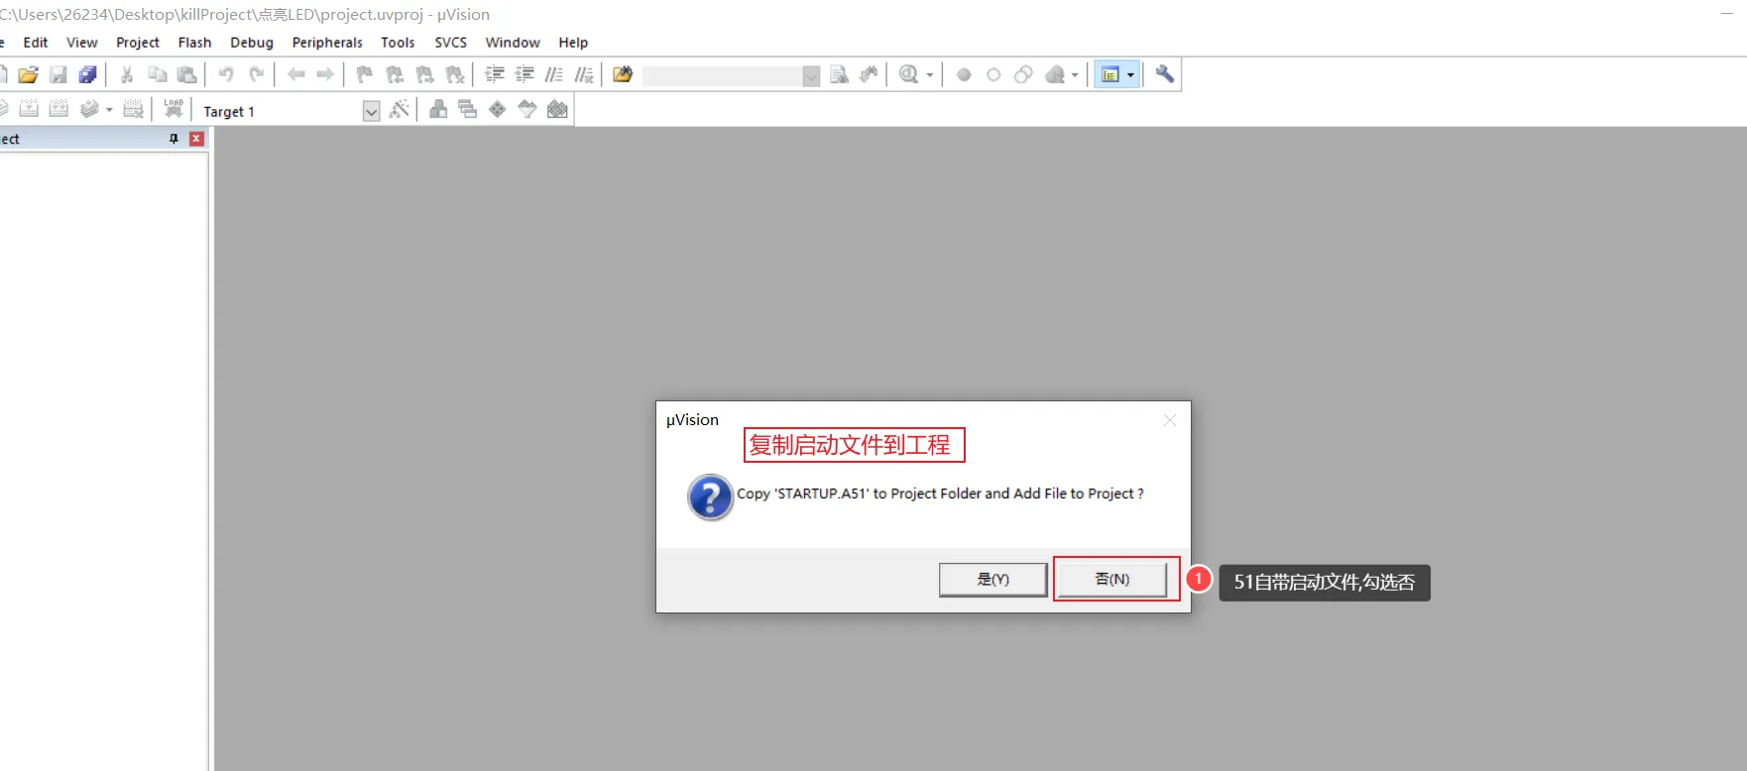Rebuild all target files
The height and width of the screenshot is (771, 1747).
pyautogui.click(x=59, y=109)
